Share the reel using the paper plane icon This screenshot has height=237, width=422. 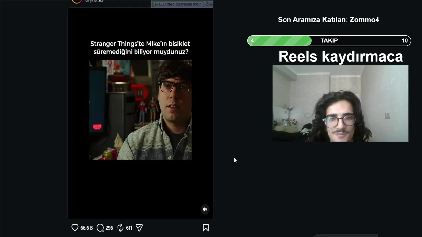pos(139,228)
